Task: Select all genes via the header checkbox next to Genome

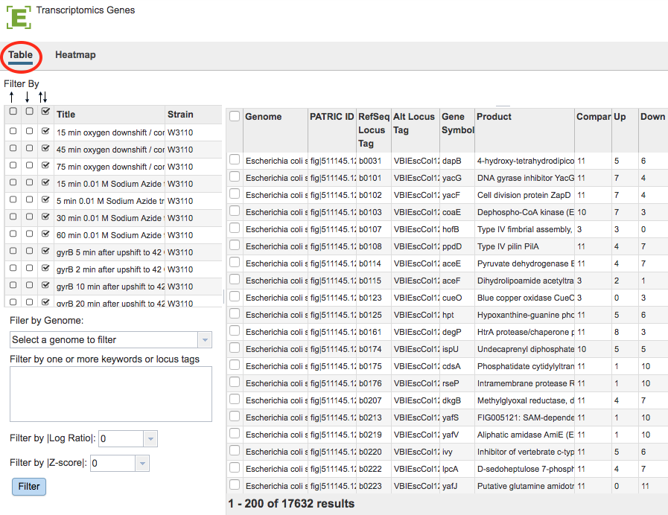Action: (235, 116)
